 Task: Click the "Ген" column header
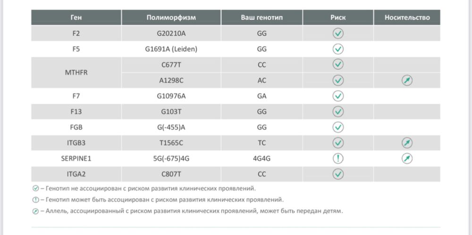76,17
